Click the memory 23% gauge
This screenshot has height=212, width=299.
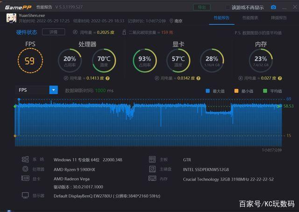(x=261, y=61)
